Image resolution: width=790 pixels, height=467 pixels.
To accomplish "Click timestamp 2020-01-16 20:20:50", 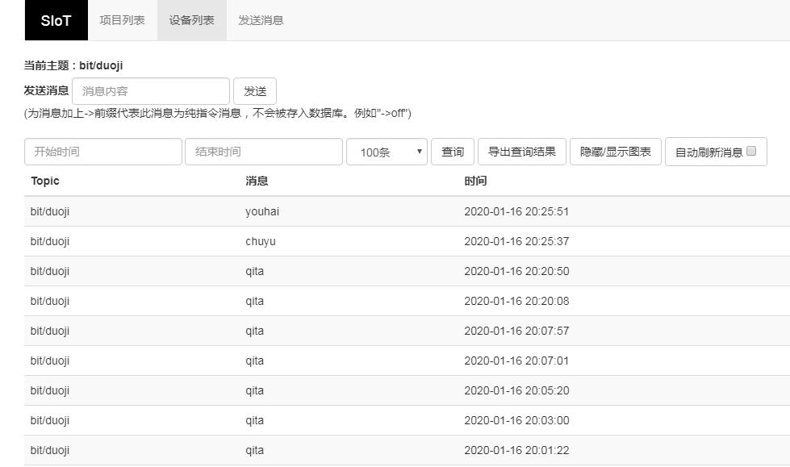I will pos(516,271).
